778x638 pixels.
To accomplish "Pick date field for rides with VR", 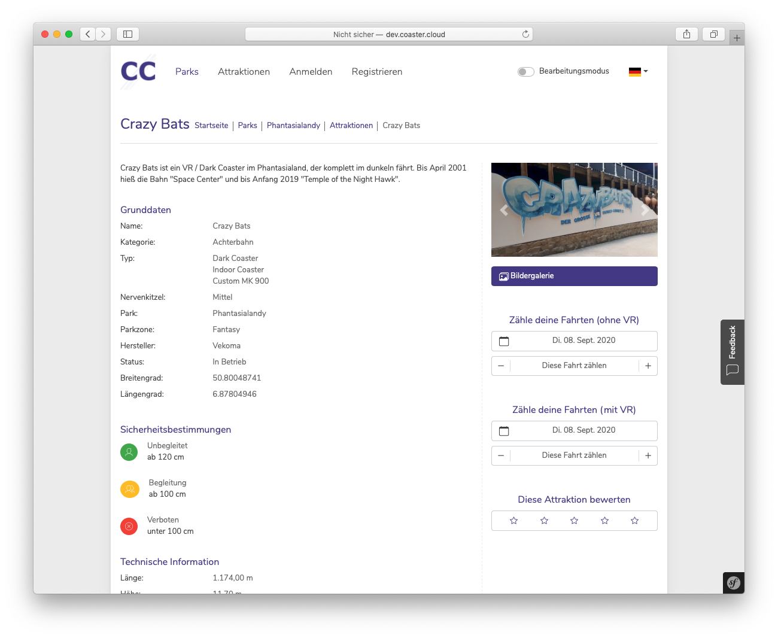I will click(x=575, y=431).
